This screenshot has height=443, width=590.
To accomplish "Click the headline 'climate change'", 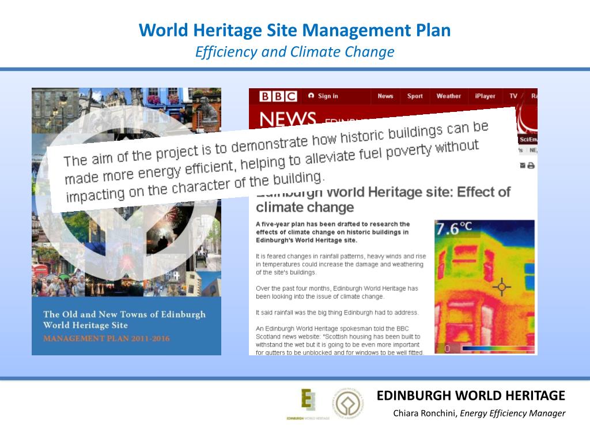I will (305, 207).
